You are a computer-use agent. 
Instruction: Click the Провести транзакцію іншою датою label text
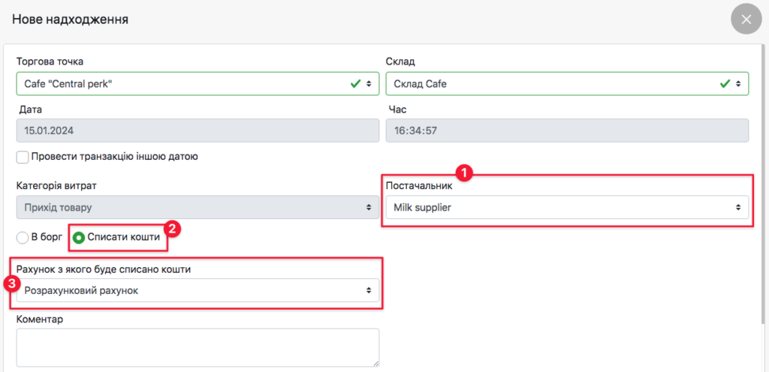coord(114,157)
